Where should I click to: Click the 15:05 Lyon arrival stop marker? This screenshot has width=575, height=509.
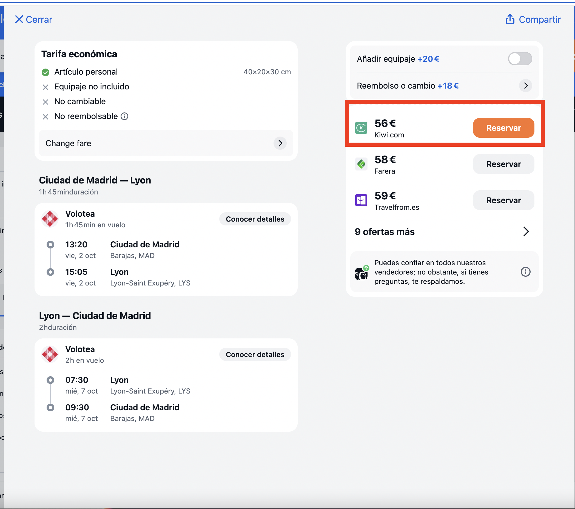coord(50,272)
